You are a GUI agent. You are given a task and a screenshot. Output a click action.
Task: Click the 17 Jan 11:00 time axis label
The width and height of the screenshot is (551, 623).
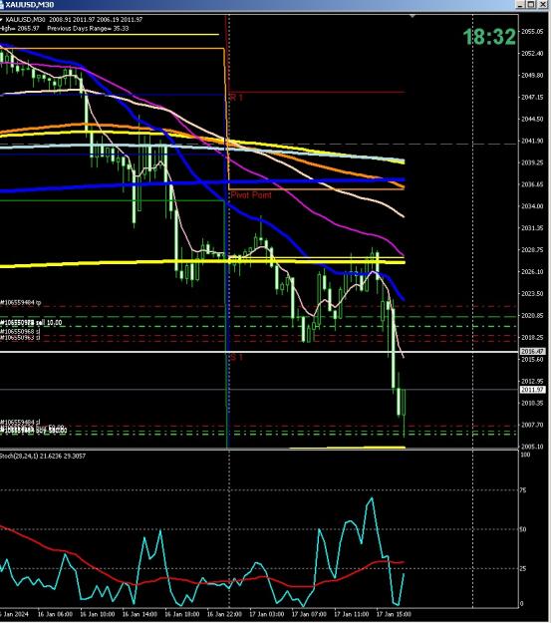tap(350, 615)
